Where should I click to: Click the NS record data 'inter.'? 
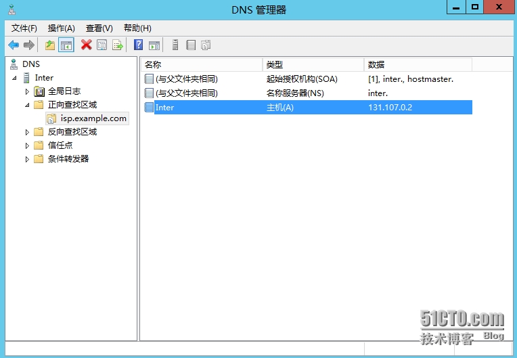point(378,93)
